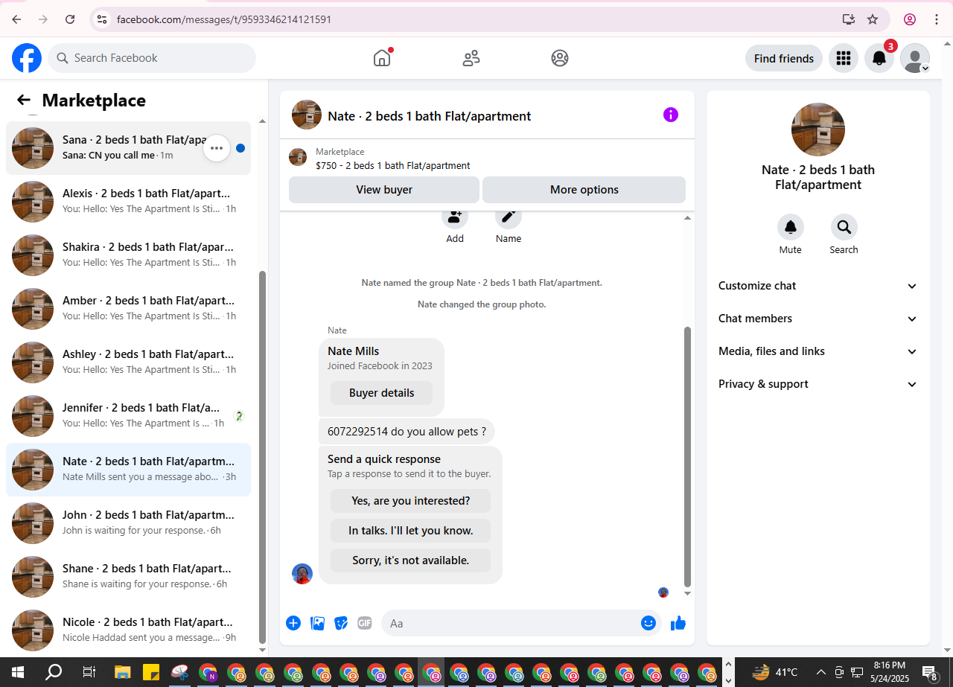Click the conversation list scrollbar
This screenshot has height=687, width=953.
[261, 457]
